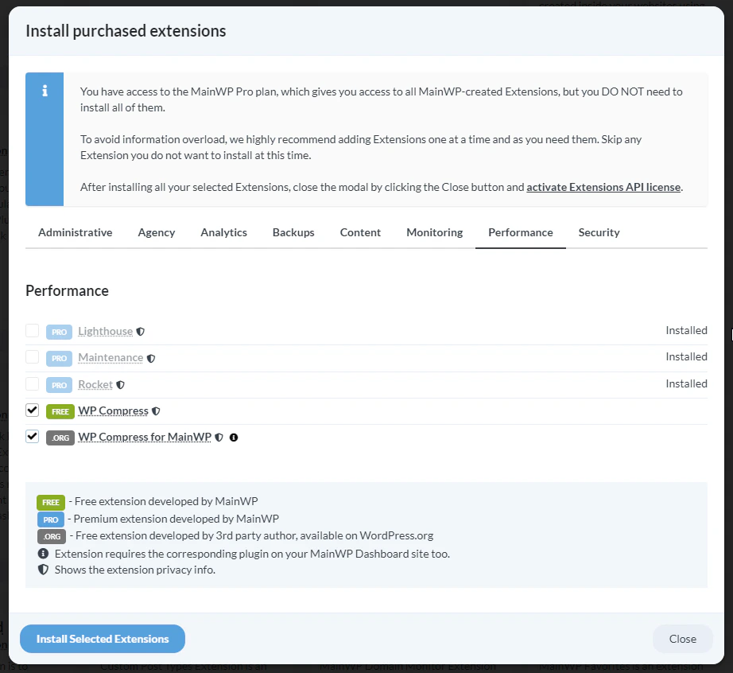Viewport: 733px width, 673px height.
Task: Click Install Selected Extensions button
Action: (103, 639)
